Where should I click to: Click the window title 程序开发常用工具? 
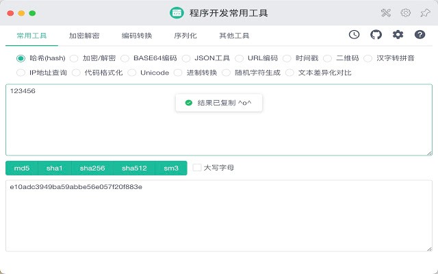[229, 13]
